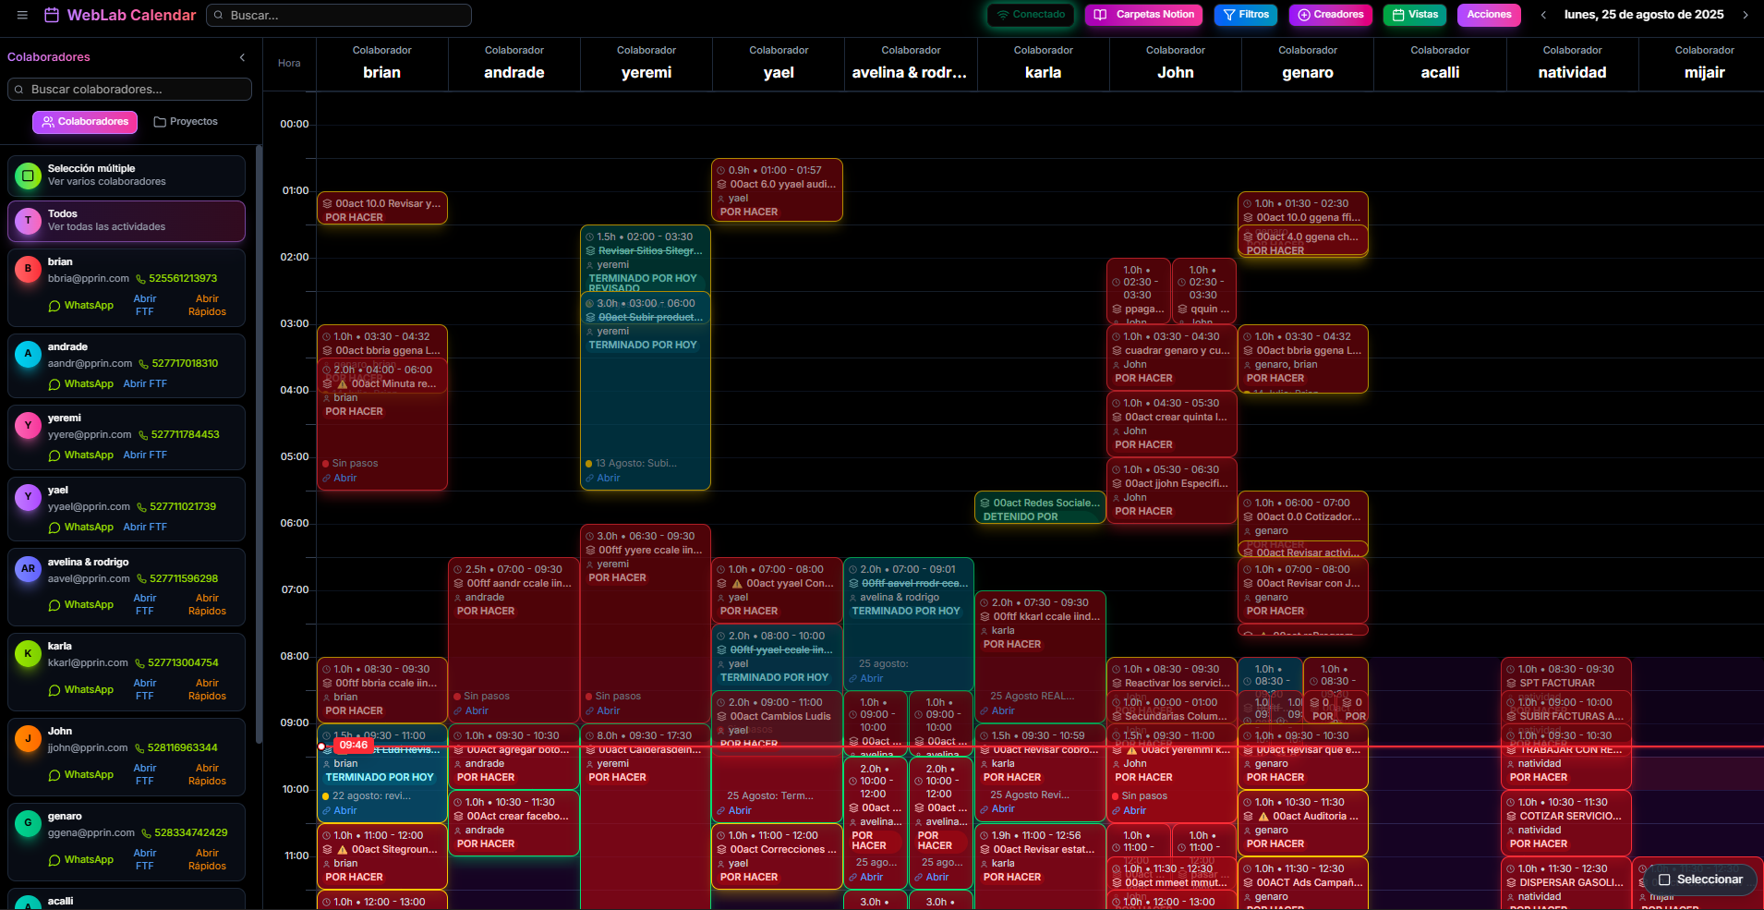Focus the Buscar search field
This screenshot has height=910, width=1764.
coord(339,15)
